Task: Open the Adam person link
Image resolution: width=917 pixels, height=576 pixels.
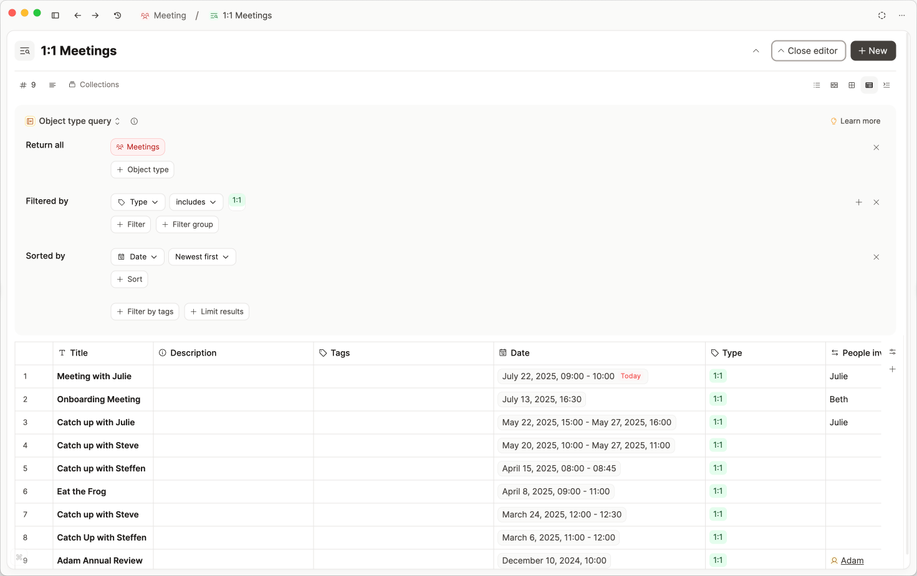Action: point(852,560)
